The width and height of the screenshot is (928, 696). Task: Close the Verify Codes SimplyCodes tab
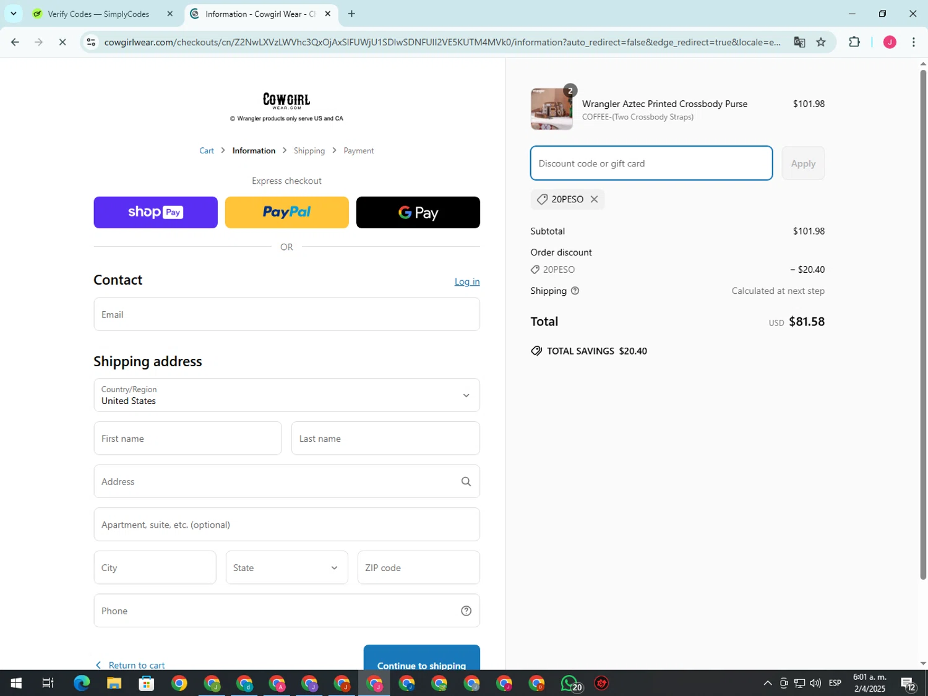(170, 14)
